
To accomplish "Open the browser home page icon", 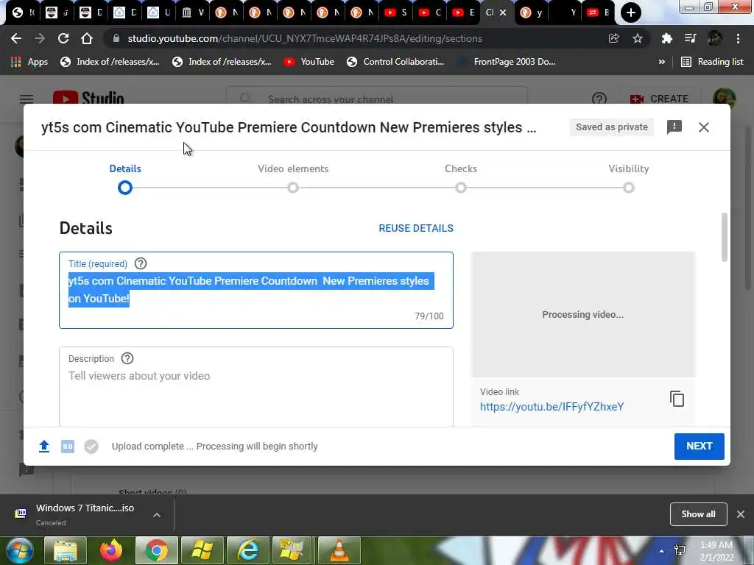I will click(87, 38).
